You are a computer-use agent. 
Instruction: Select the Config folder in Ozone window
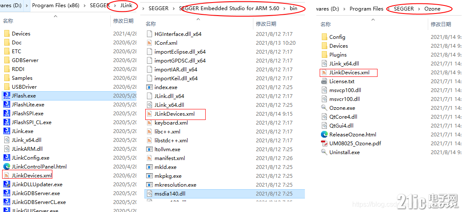337,37
